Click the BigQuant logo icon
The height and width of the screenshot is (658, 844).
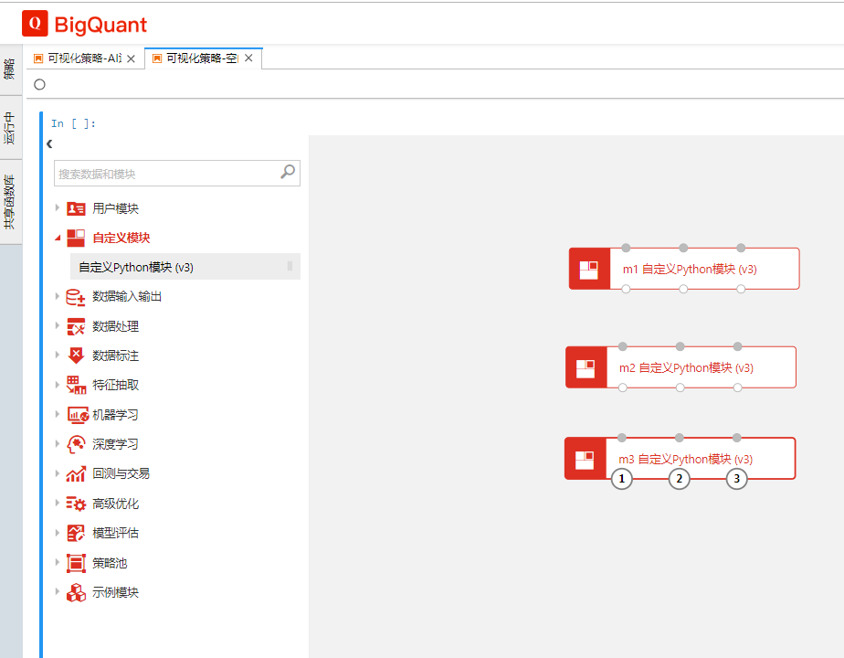[35, 24]
